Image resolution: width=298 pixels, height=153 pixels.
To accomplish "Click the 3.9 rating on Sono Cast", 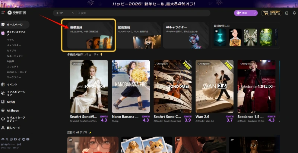I will pos(188,120).
